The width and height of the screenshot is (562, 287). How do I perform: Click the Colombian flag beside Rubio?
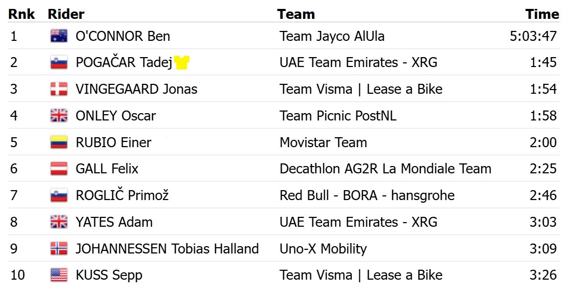[x=59, y=142]
